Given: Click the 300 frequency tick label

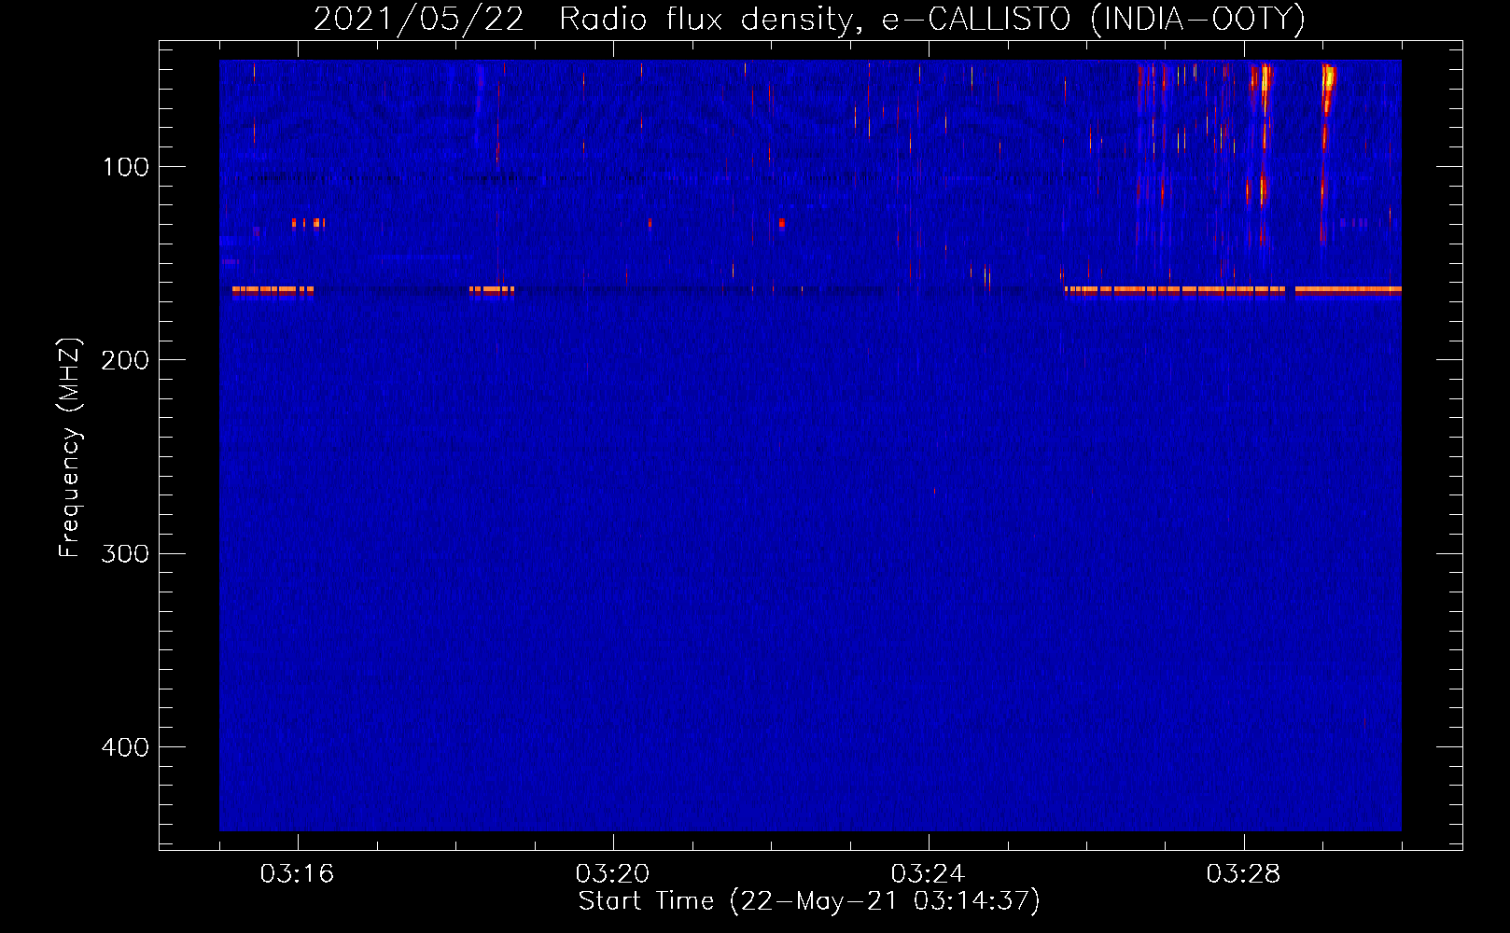Looking at the screenshot, I should (x=125, y=553).
